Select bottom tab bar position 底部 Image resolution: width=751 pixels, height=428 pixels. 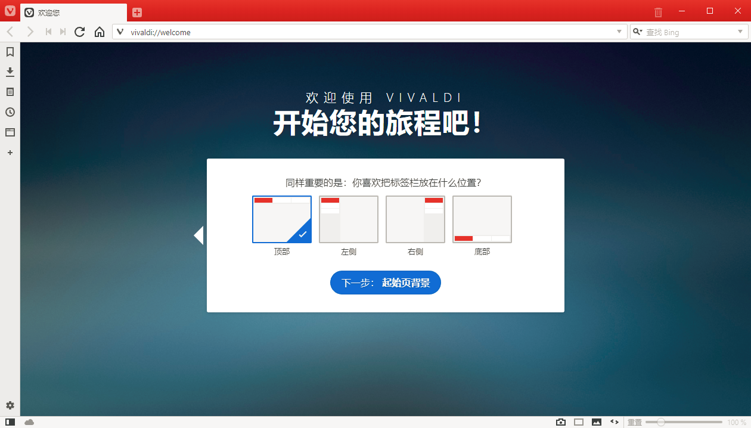(482, 219)
